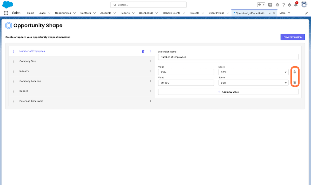Open the App Launcher grid icon
This screenshot has width=311, height=185.
(x=6, y=13)
